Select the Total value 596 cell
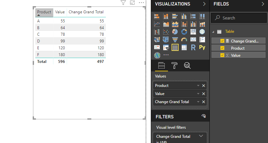Screen dimensions: 268x143 60,62
